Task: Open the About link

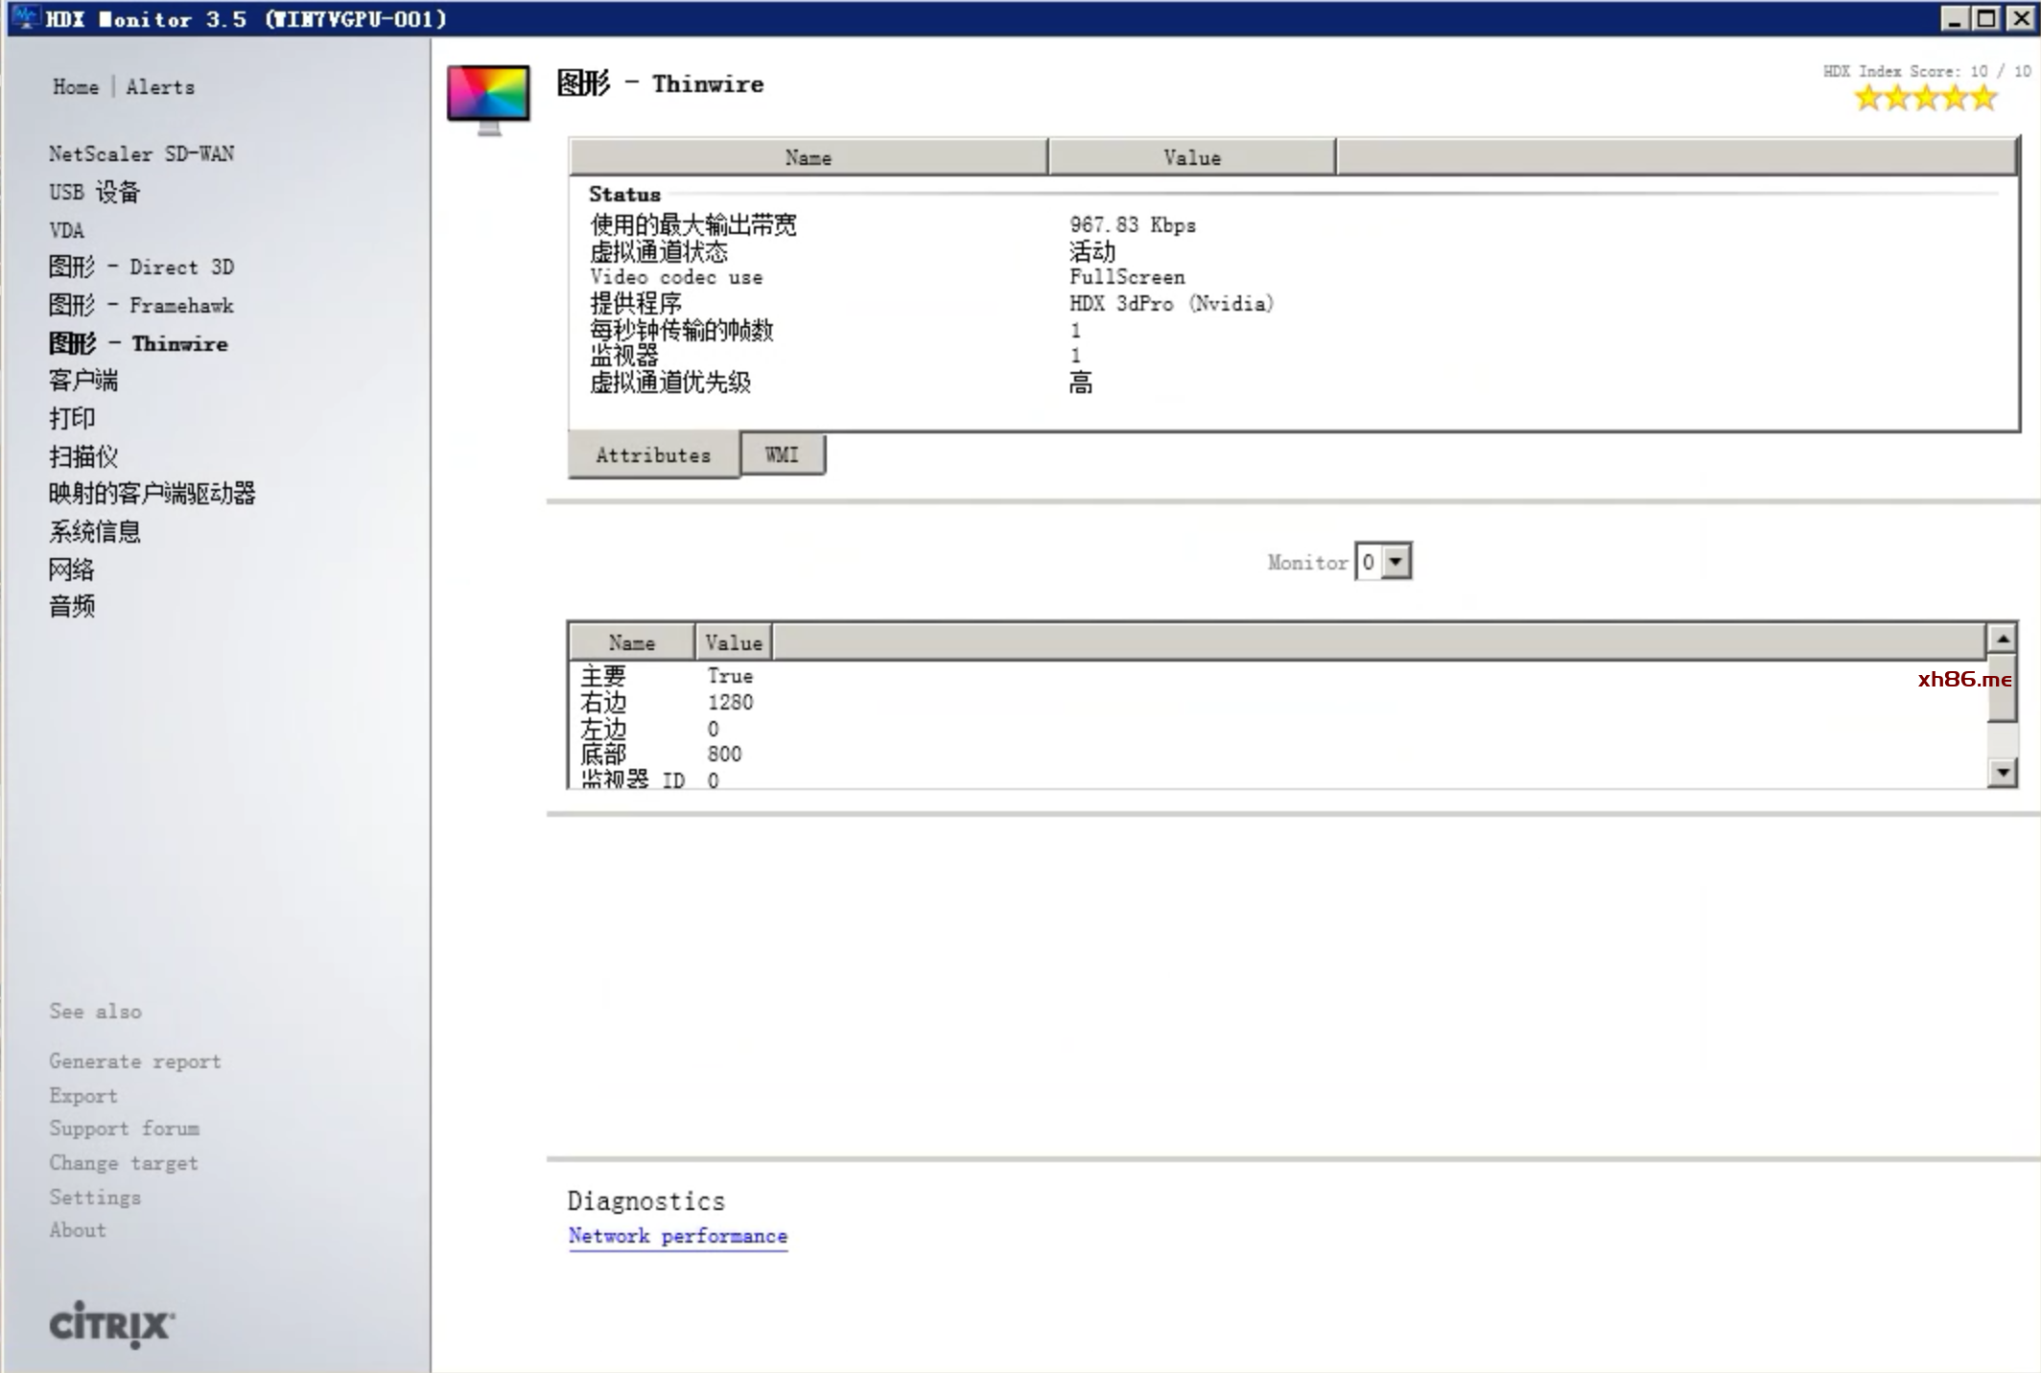Action: click(x=78, y=1230)
